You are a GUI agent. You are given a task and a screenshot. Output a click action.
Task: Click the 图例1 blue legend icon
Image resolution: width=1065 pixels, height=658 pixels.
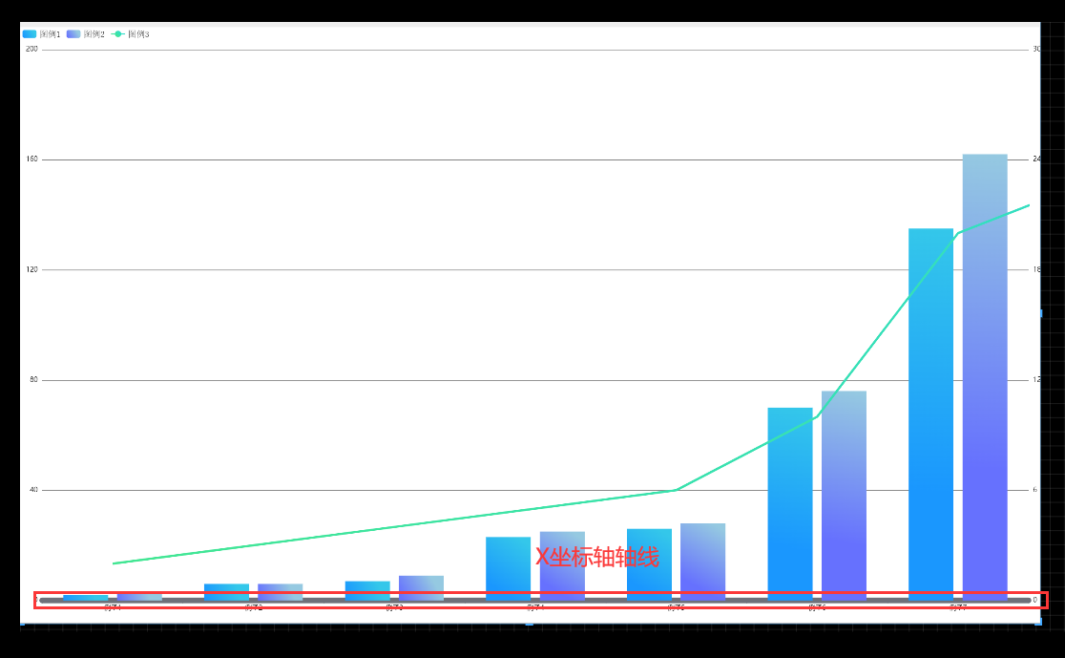[x=30, y=34]
